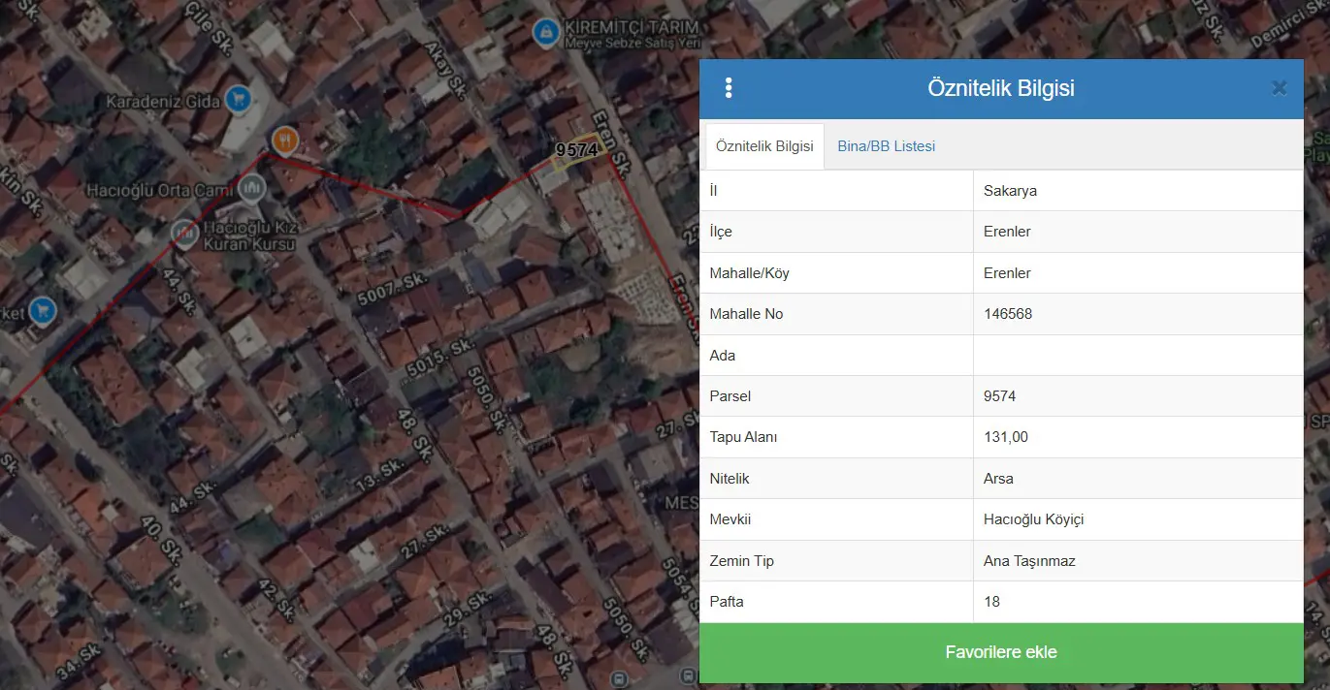Screen dimensions: 1330x690
Task: Open the three-dot menu in the panel header
Action: tap(729, 88)
